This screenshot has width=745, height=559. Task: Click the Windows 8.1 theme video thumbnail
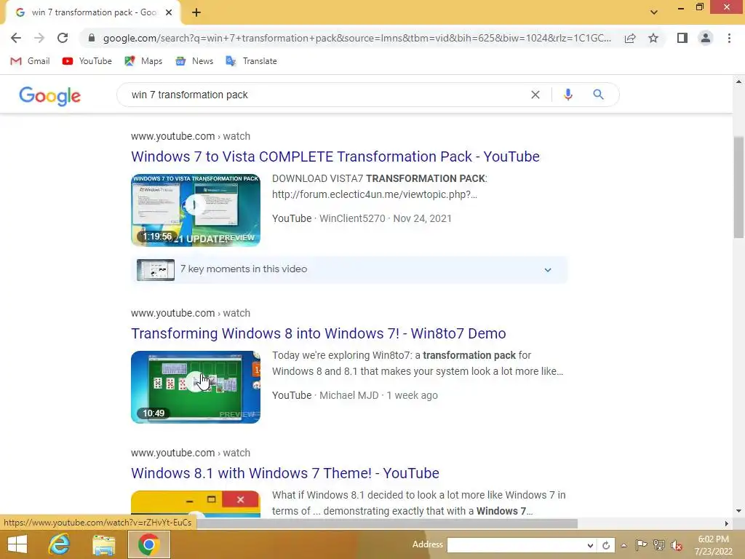click(x=196, y=504)
